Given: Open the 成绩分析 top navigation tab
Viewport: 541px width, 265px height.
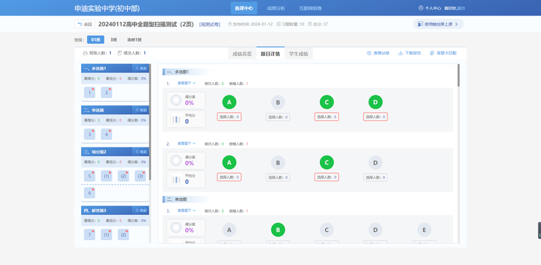Looking at the screenshot, I should 276,8.
